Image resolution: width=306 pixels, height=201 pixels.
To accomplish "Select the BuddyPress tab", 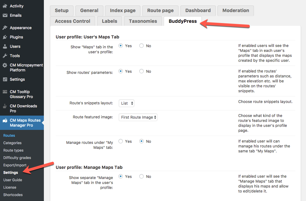I will (183, 21).
